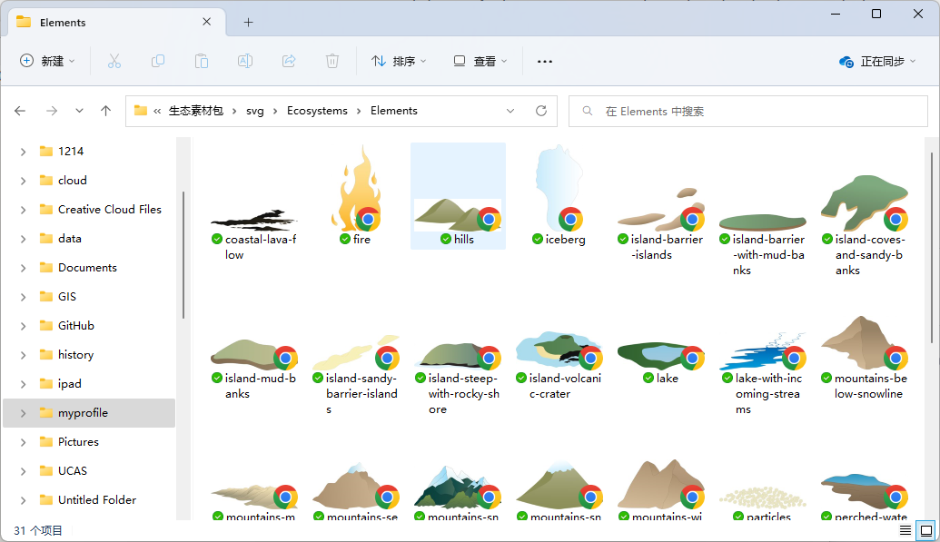
Task: Click the Share icon in toolbar
Action: coord(289,61)
